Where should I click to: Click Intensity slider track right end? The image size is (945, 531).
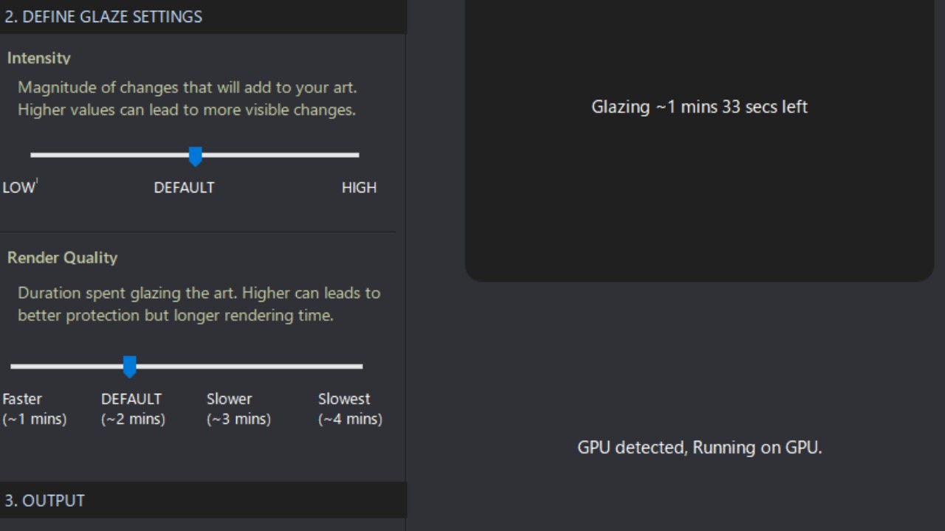pos(354,155)
